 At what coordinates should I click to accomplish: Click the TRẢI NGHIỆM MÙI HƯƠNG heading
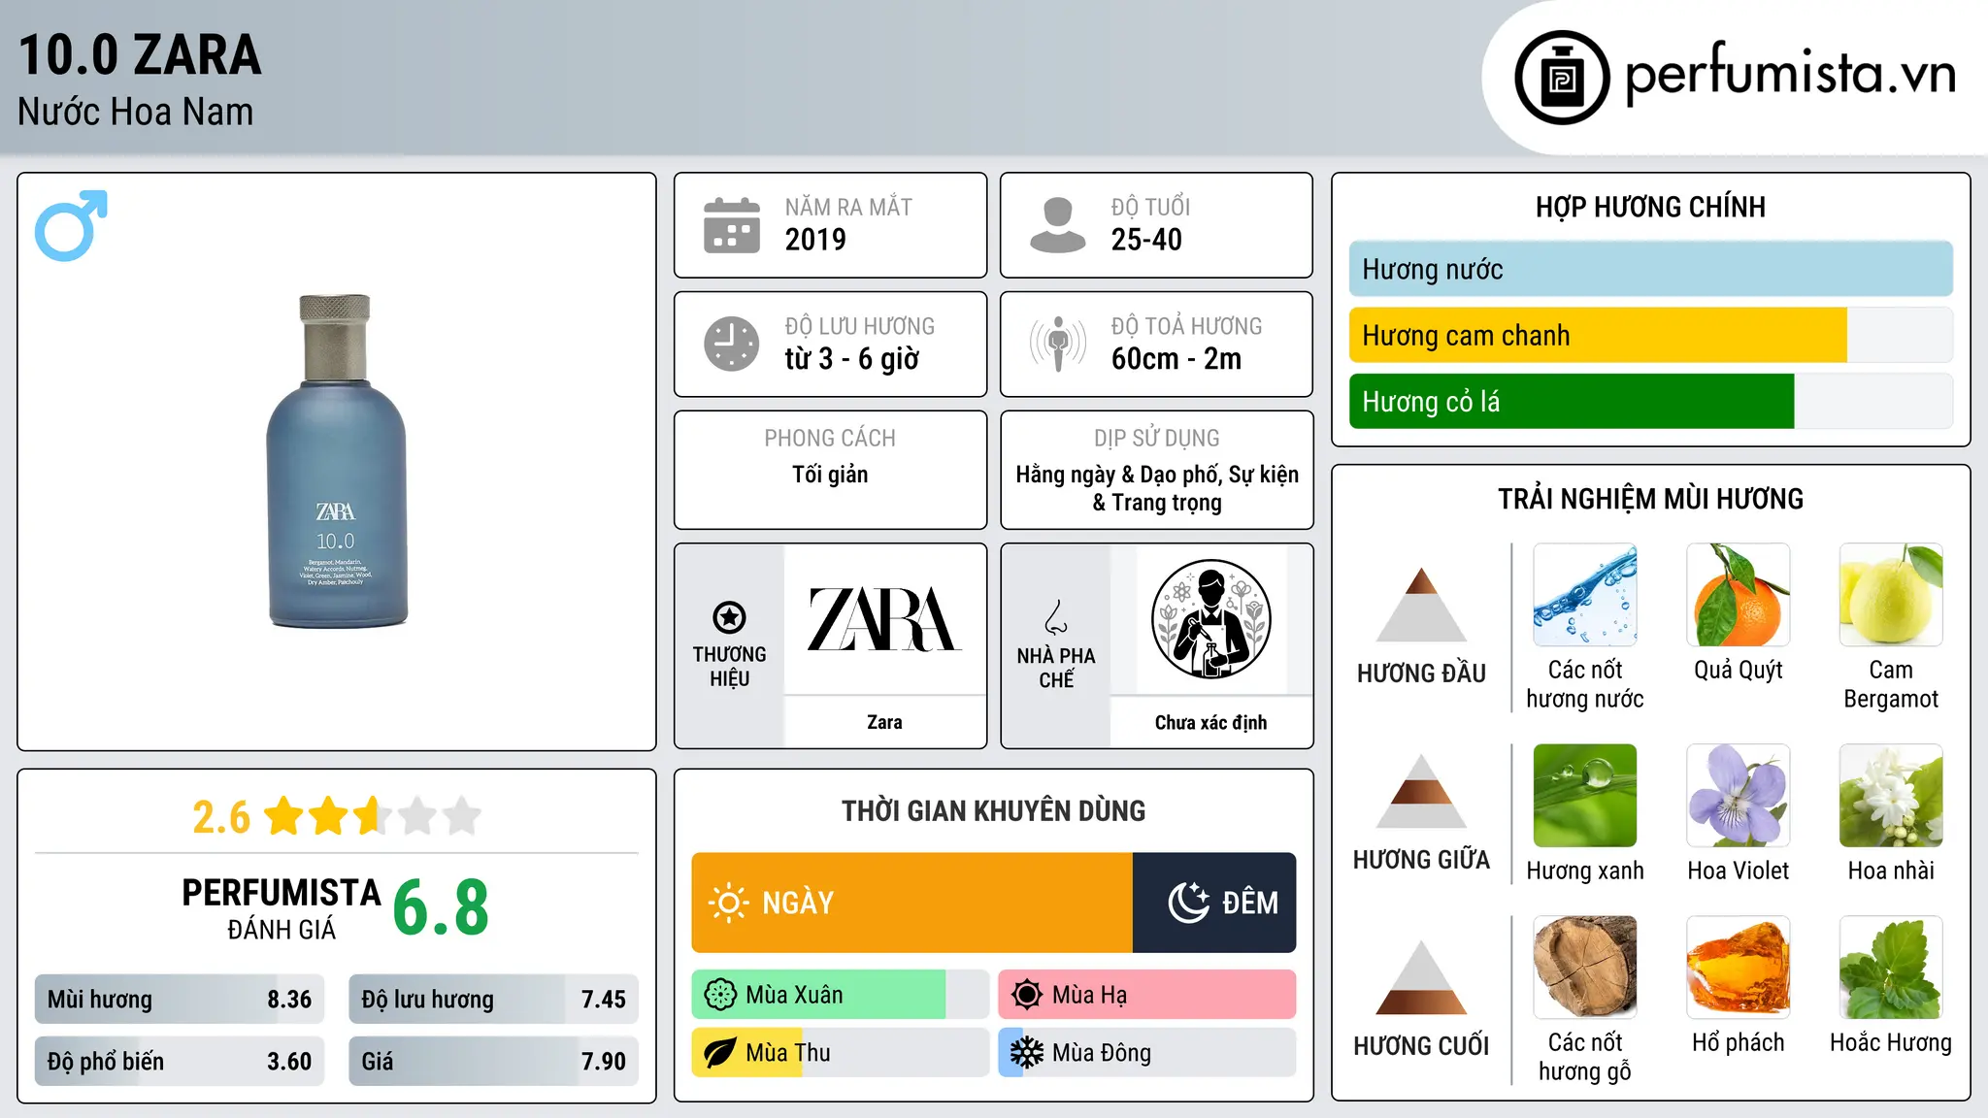[1650, 499]
